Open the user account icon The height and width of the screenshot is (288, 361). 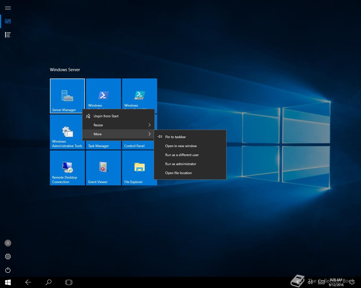point(8,243)
